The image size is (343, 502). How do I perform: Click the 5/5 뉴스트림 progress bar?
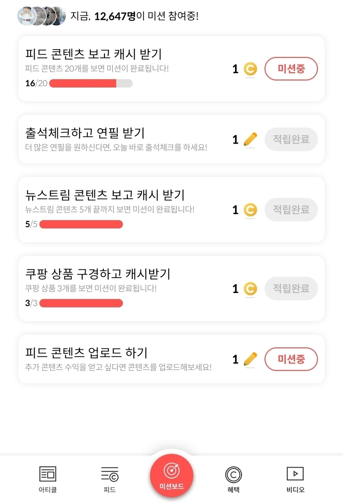coord(81,224)
